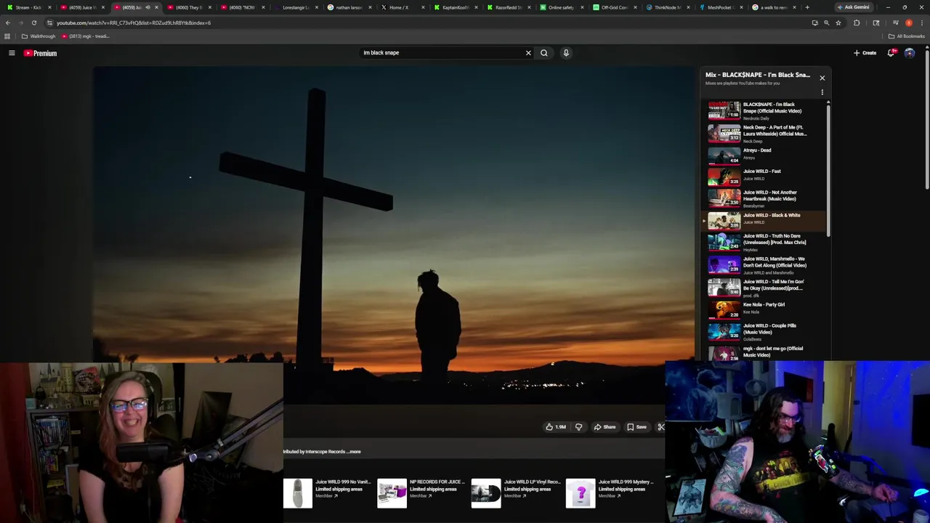Click the Share button
This screenshot has width=930, height=523.
(604, 427)
